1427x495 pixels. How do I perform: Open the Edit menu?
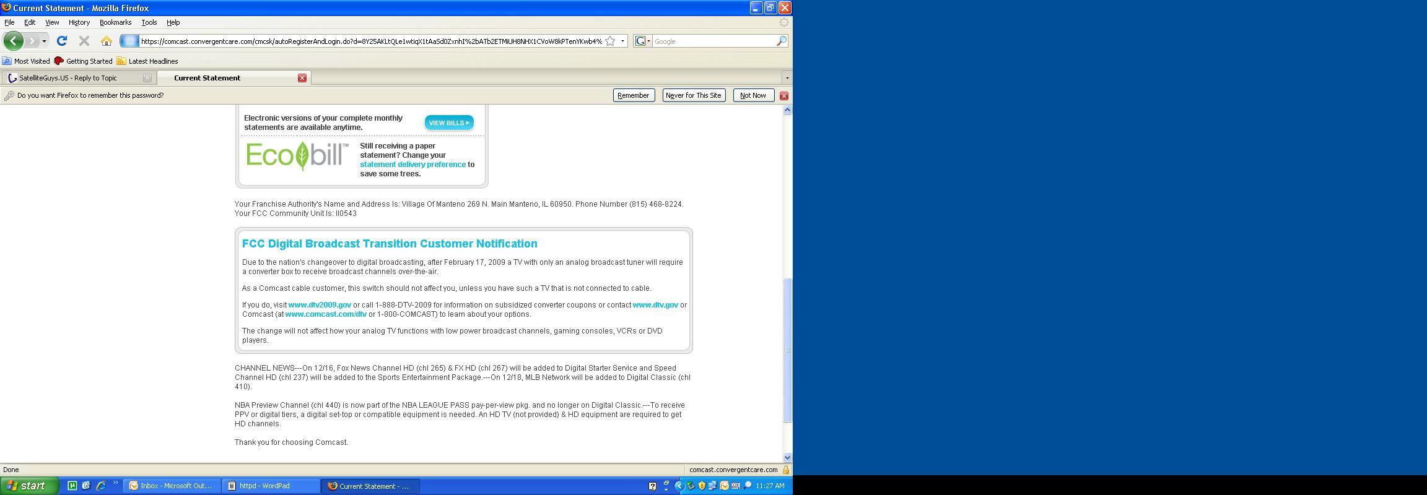tap(30, 22)
